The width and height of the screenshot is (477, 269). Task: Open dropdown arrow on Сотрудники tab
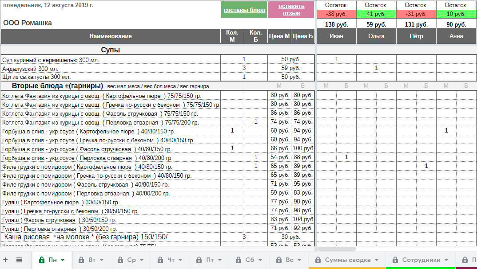(x=446, y=260)
